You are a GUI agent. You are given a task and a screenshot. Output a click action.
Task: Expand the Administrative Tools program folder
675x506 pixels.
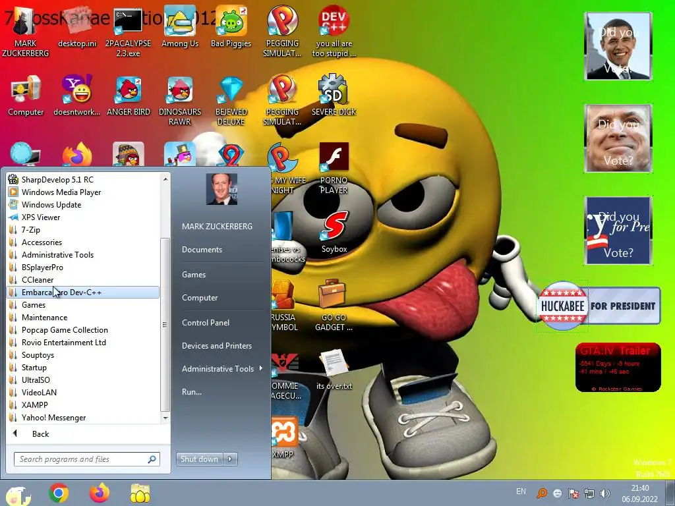coord(84,255)
